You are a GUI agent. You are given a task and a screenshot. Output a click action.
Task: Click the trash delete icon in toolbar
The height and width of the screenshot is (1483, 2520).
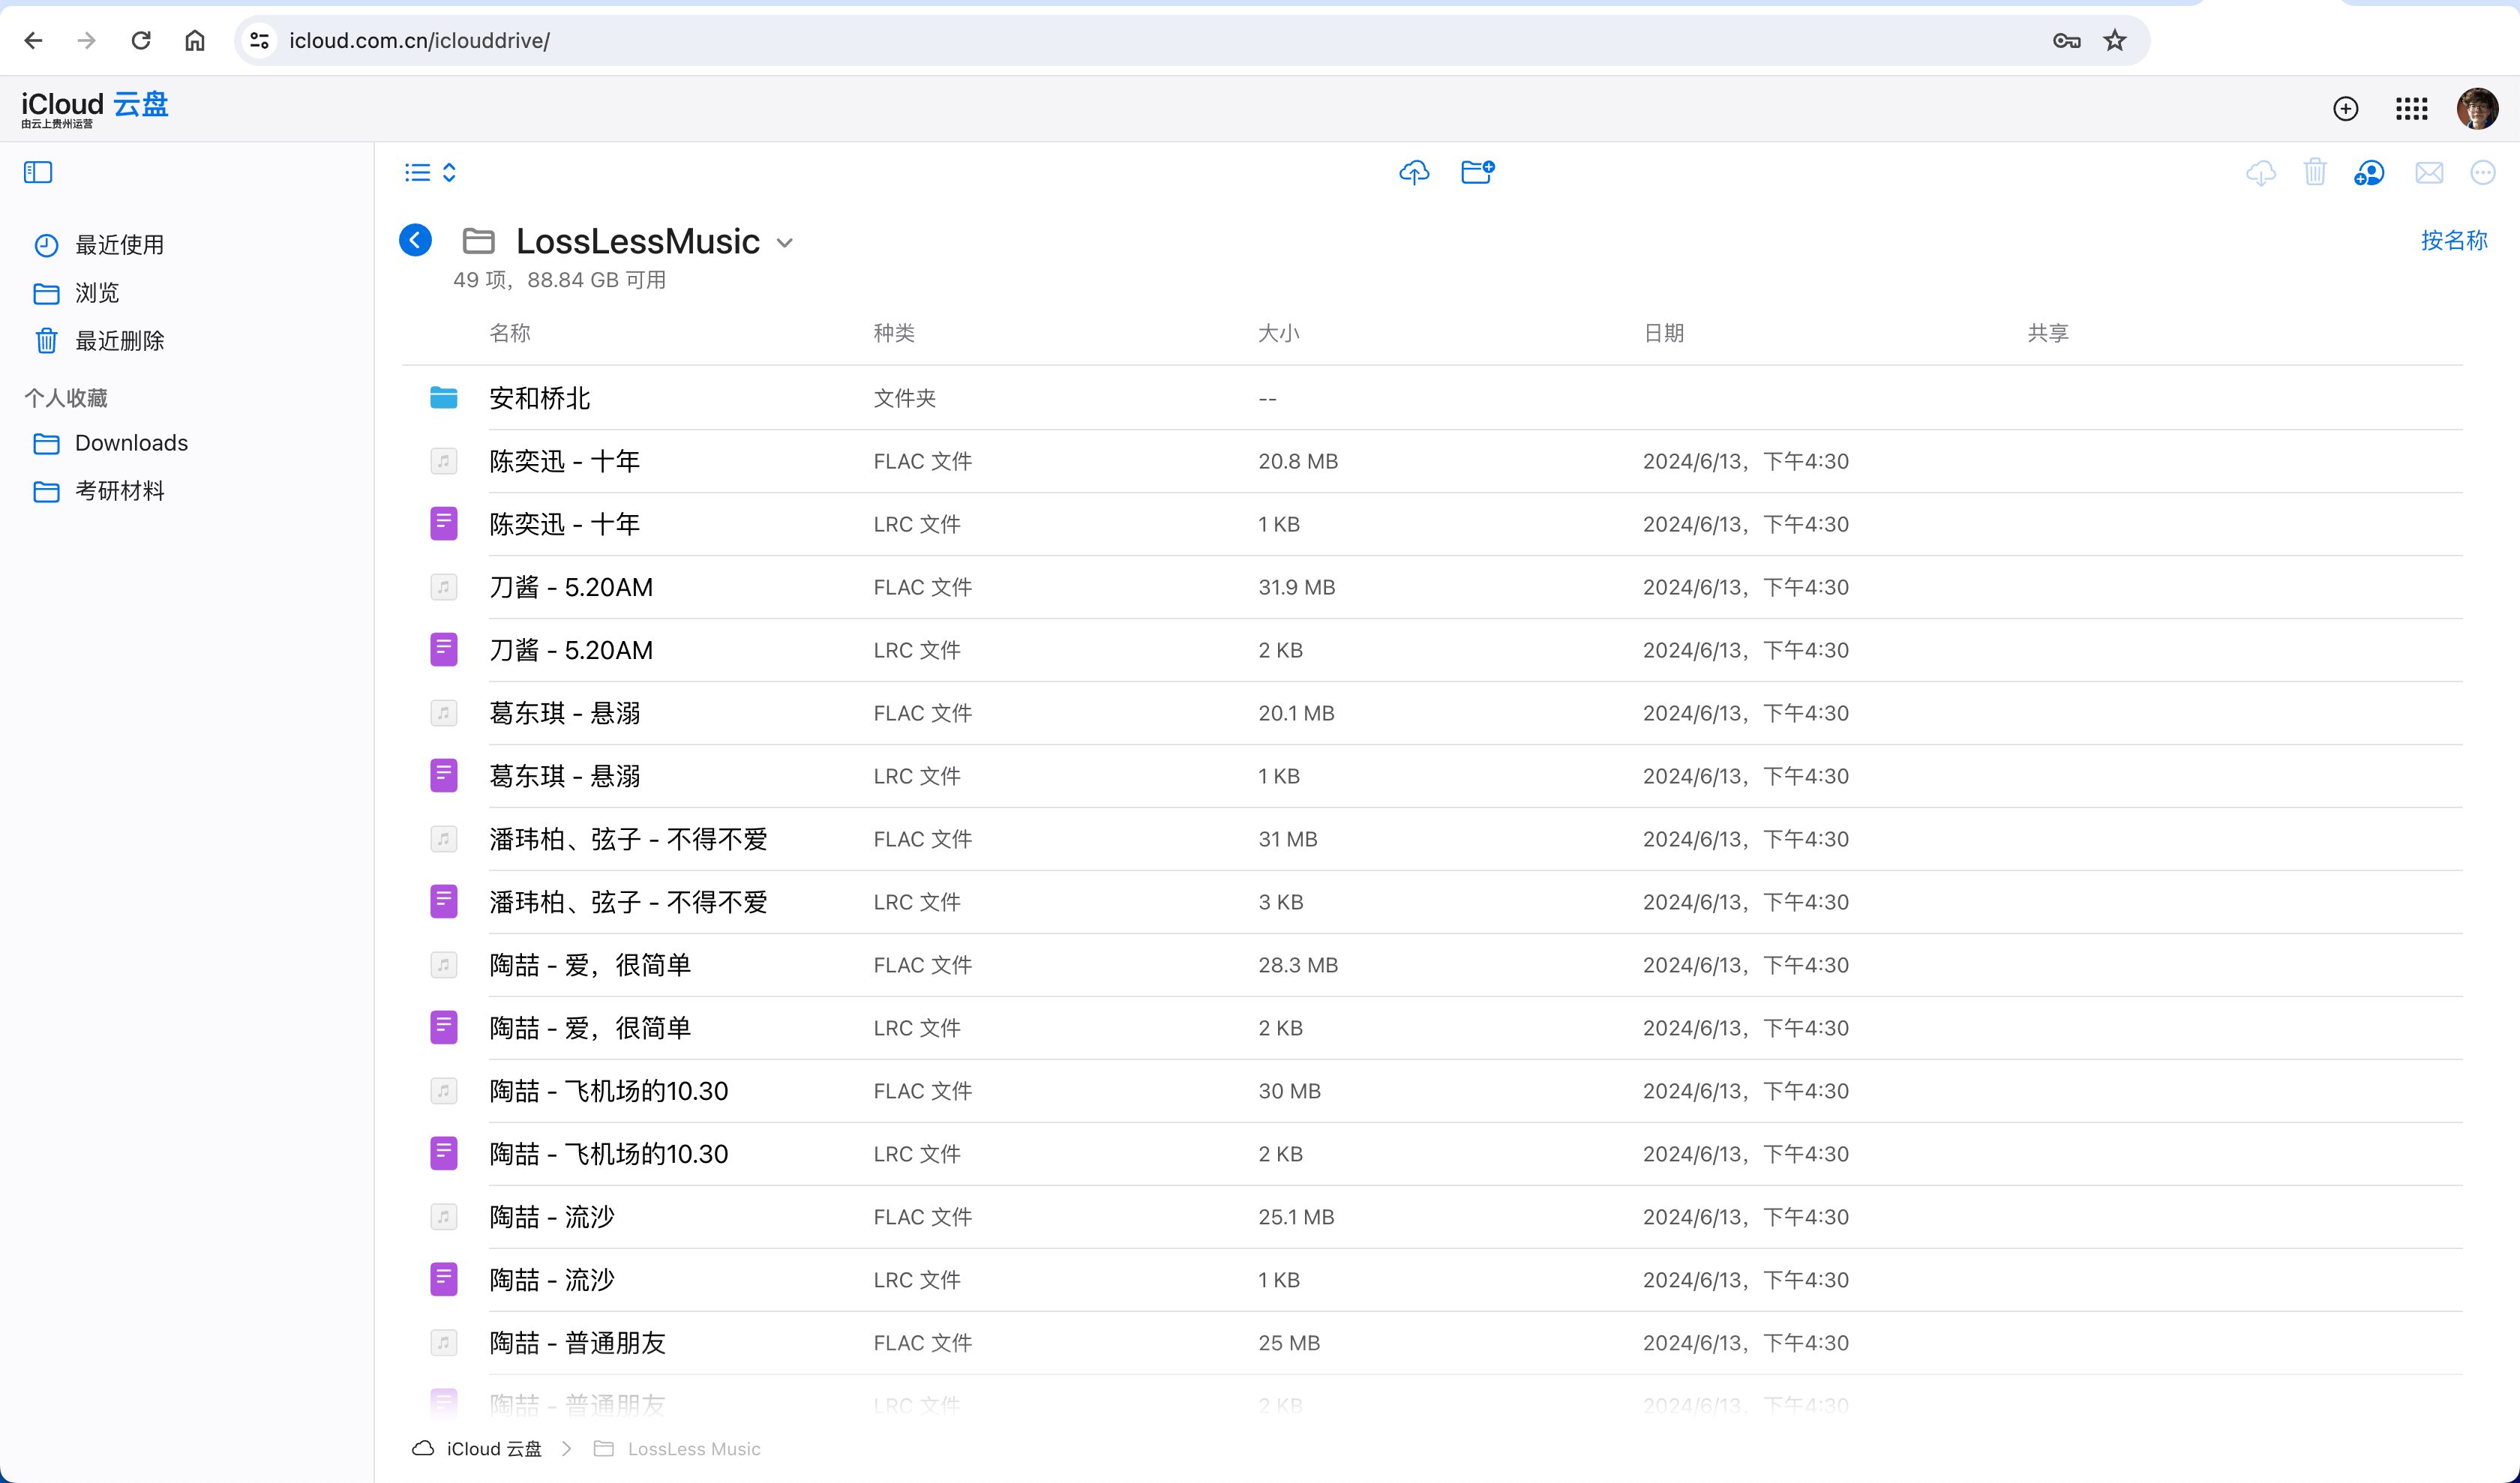[2315, 172]
